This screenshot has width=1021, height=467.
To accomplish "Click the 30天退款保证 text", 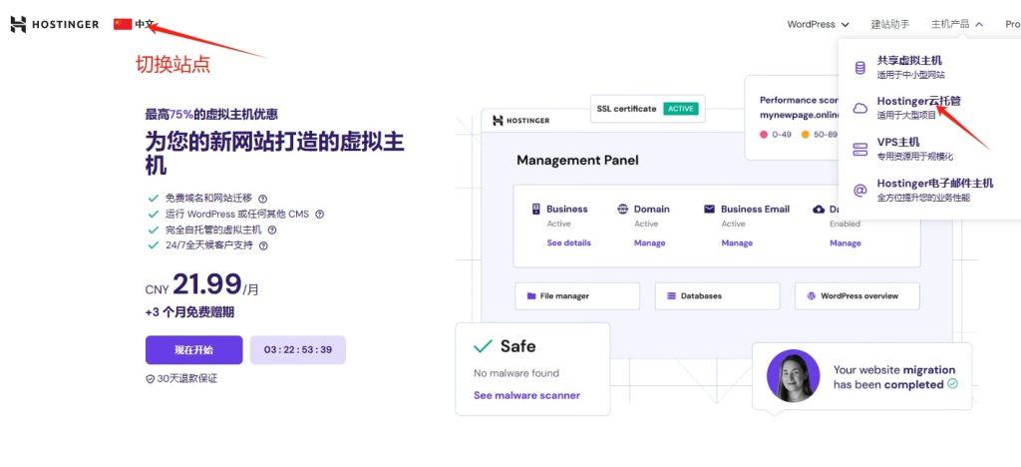I will tap(187, 378).
